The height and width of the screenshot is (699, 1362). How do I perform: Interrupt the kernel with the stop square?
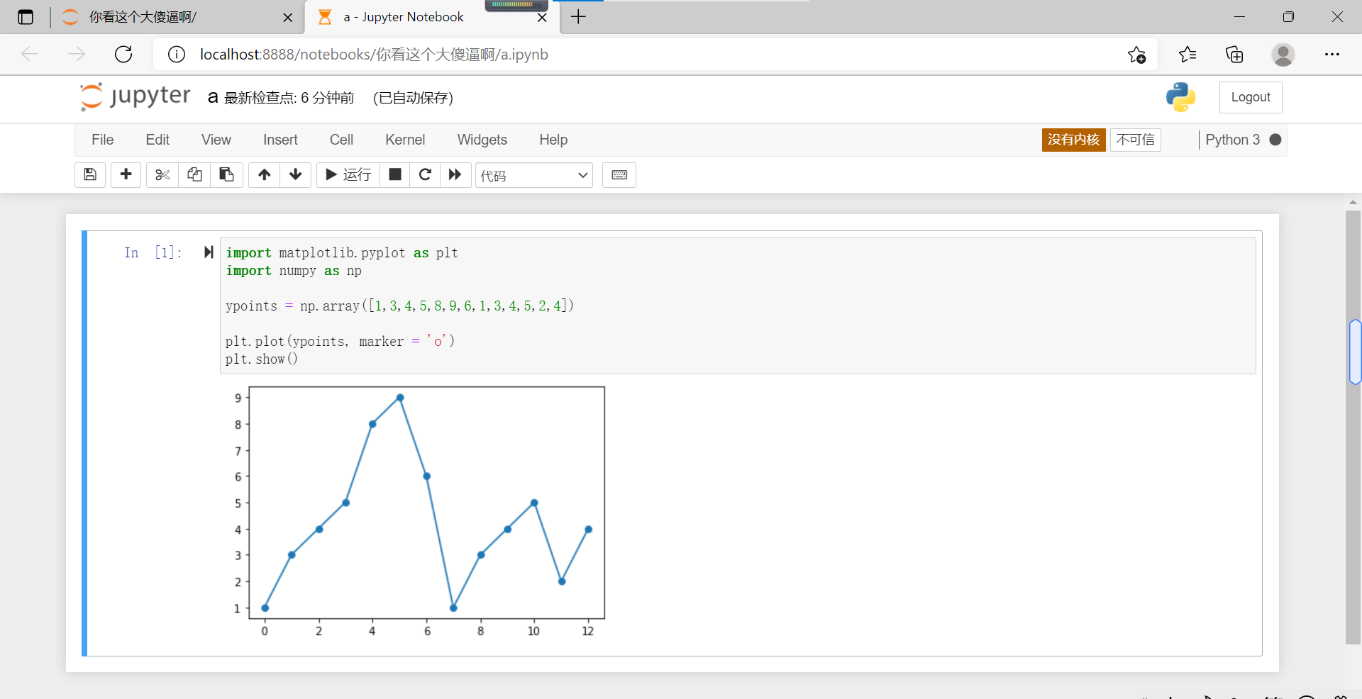[395, 174]
